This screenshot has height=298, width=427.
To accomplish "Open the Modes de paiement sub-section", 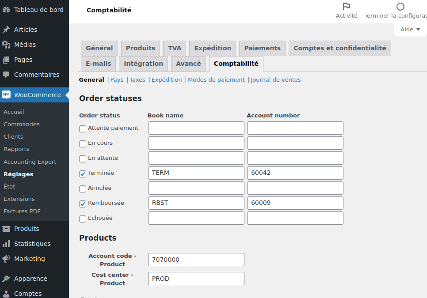I will tap(216, 80).
